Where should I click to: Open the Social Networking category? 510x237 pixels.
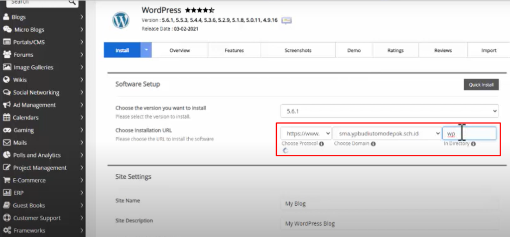click(43, 92)
